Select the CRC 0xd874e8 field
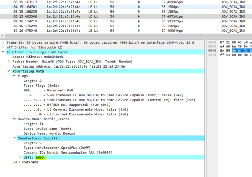The height and width of the screenshot is (177, 252). 25,162
